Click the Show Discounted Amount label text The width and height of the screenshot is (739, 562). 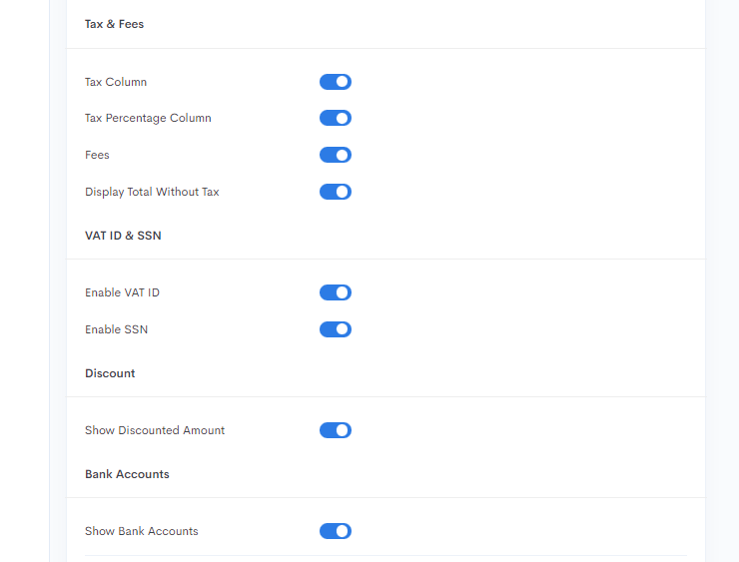pyautogui.click(x=155, y=430)
